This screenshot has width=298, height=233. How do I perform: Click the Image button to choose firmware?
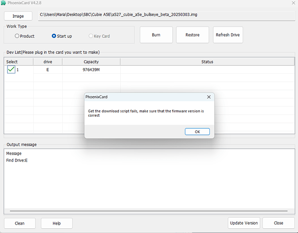(18, 16)
